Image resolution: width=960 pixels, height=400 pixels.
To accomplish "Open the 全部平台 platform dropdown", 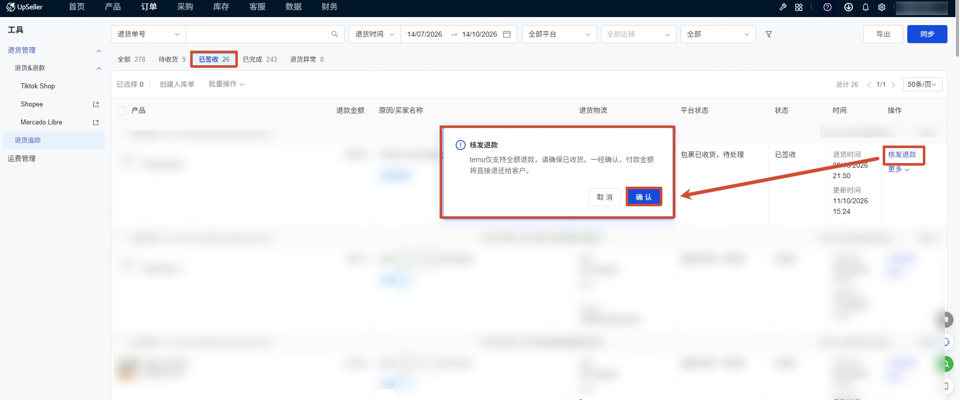I will pyautogui.click(x=560, y=34).
